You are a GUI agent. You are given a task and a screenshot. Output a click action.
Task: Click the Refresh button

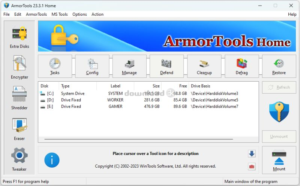click(279, 87)
